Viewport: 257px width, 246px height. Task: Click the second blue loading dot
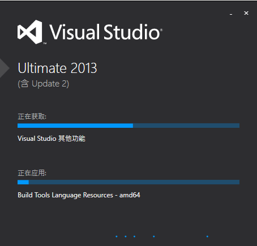tap(126, 236)
